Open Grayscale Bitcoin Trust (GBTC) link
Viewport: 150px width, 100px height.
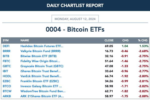(x=42, y=66)
